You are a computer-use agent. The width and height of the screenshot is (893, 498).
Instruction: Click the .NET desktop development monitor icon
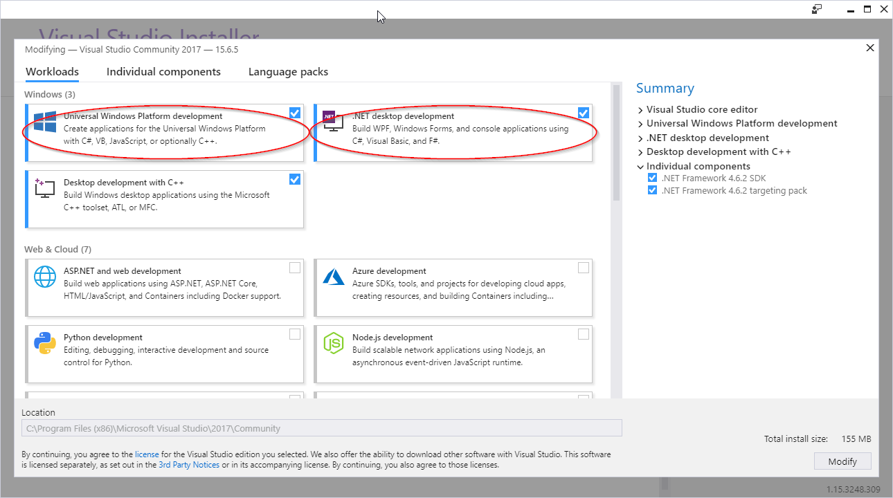tap(333, 122)
